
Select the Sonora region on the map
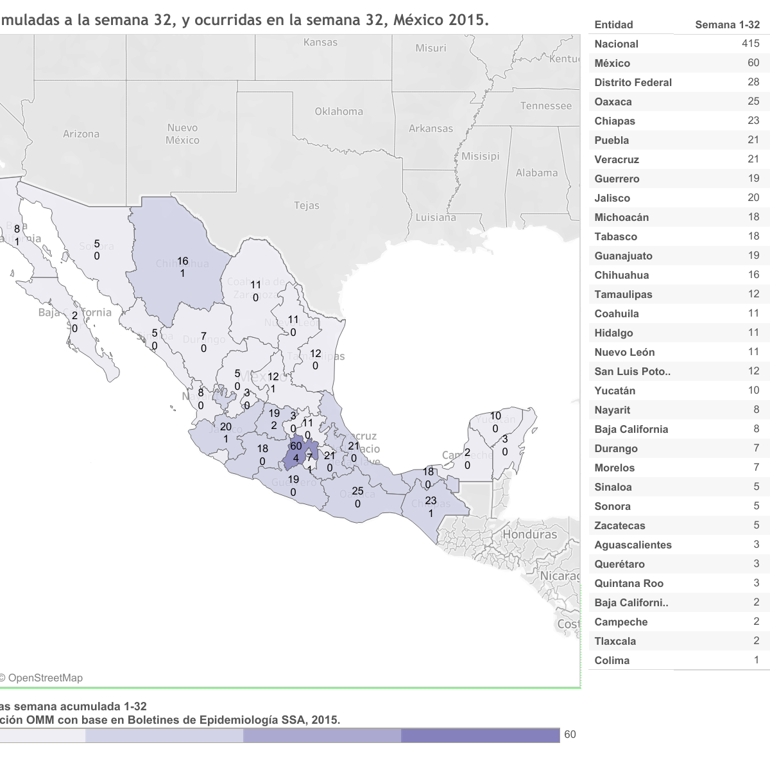tap(96, 250)
